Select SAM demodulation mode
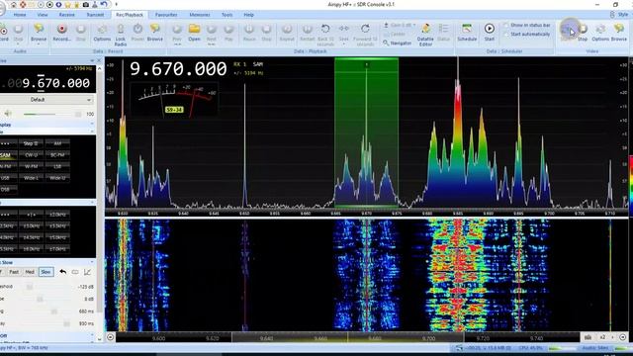This screenshot has width=633, height=356. tap(7, 155)
